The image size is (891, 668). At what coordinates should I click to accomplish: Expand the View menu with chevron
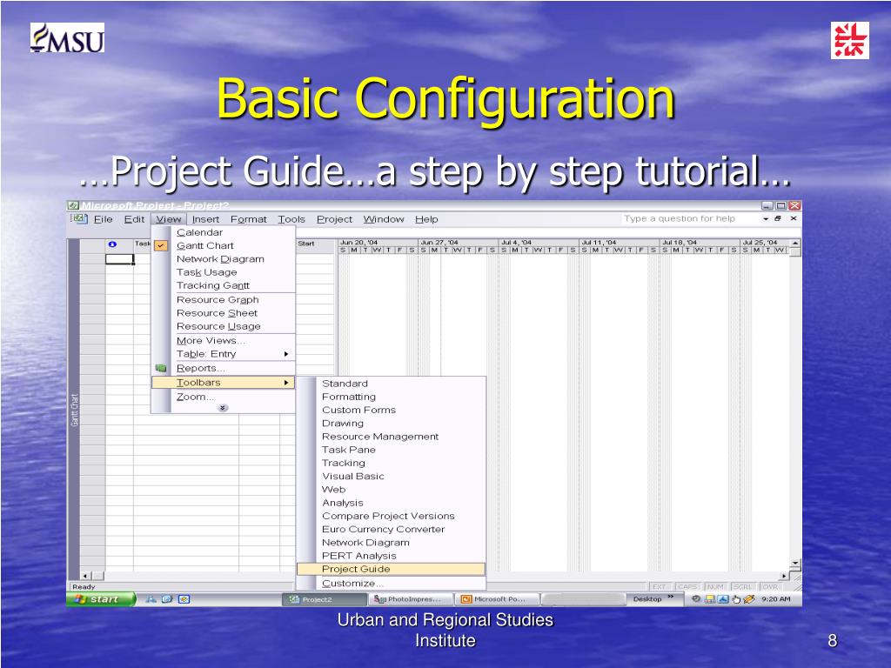click(x=223, y=408)
